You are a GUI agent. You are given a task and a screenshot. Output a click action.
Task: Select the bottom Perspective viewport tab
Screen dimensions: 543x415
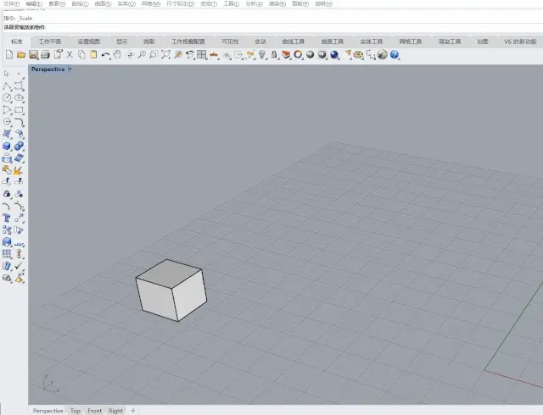pyautogui.click(x=48, y=411)
